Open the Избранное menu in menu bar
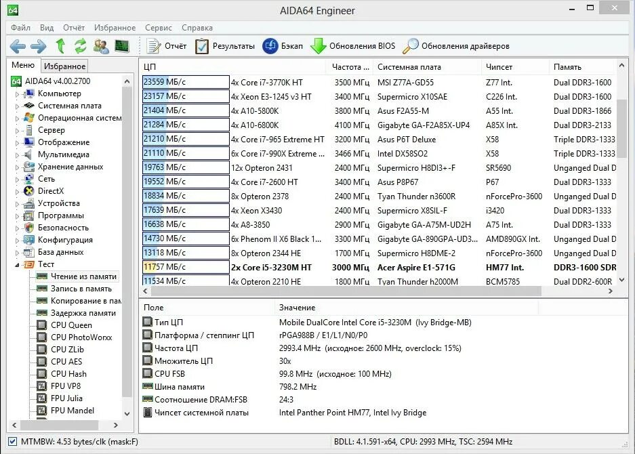This screenshot has height=454, width=635. pos(115,28)
